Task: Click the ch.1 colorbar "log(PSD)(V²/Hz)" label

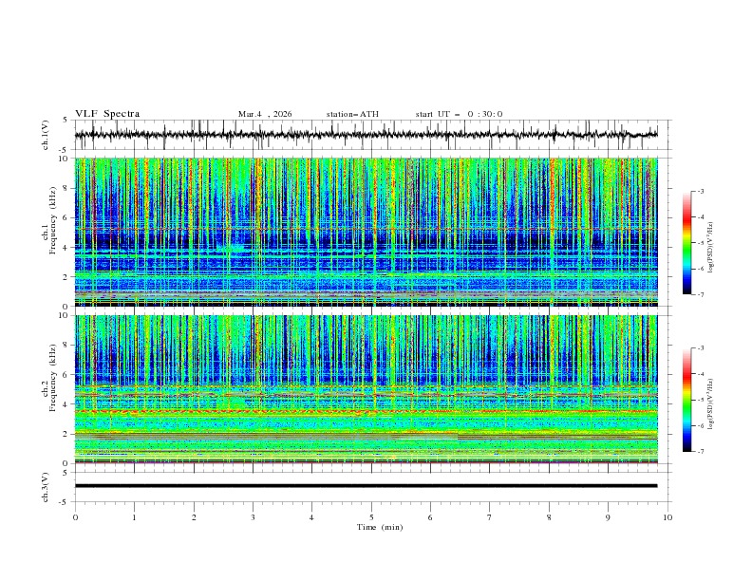Action: point(710,247)
